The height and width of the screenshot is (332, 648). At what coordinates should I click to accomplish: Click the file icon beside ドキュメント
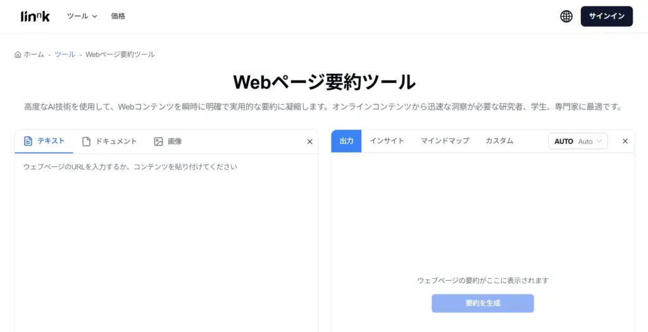[87, 142]
